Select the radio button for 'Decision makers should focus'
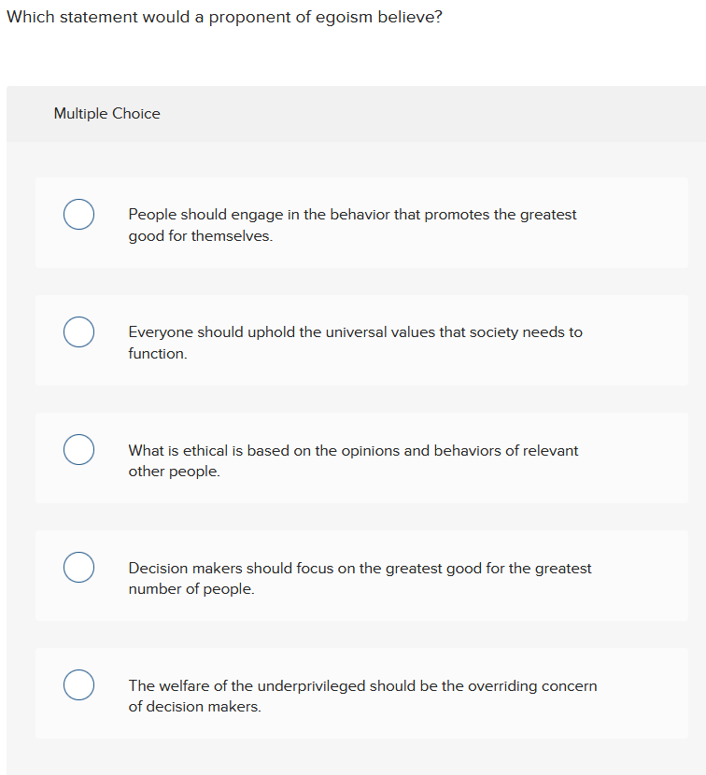The image size is (706, 775). 78,567
